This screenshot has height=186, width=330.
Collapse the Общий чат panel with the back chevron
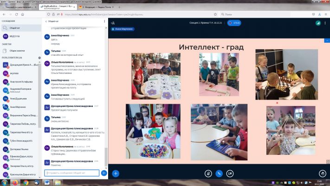[x=46, y=21]
